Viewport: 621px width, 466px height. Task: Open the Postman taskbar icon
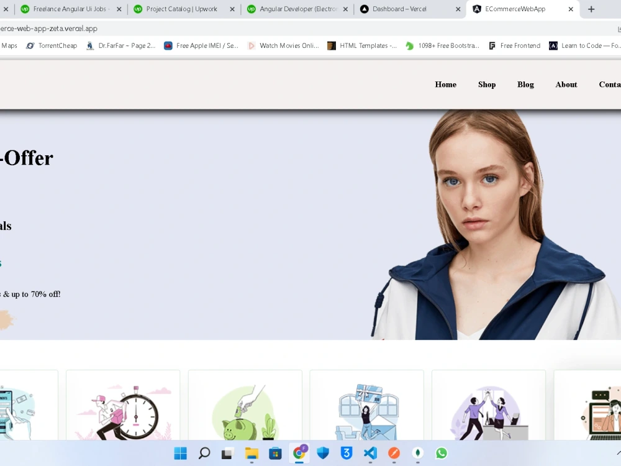click(x=394, y=453)
